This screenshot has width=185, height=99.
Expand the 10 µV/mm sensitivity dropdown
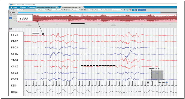coord(41,10)
